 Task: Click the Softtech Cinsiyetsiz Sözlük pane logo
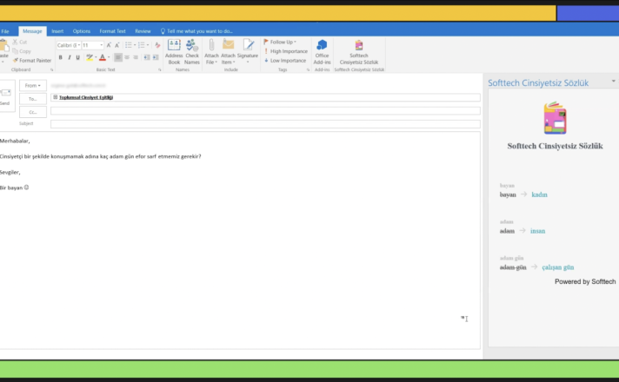(555, 117)
